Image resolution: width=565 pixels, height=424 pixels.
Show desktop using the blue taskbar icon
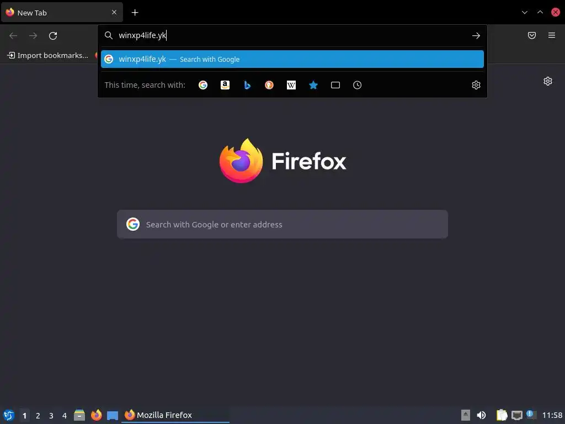pyautogui.click(x=113, y=416)
